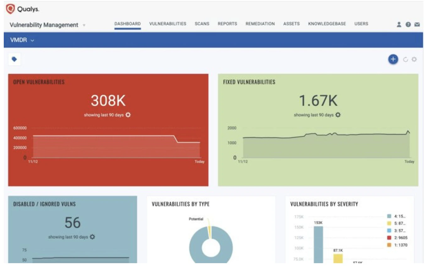Image resolution: width=426 pixels, height=271 pixels.
Task: Click the Disabled / Ignored Vulns title
Action: click(44, 204)
